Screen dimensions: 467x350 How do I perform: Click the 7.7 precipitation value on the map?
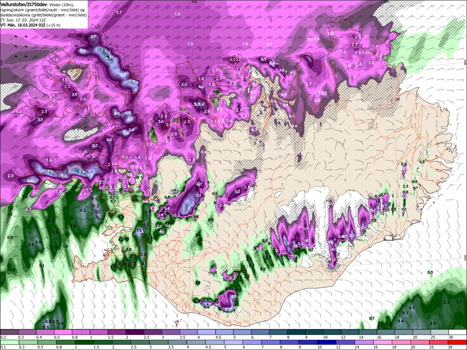pos(104,51)
